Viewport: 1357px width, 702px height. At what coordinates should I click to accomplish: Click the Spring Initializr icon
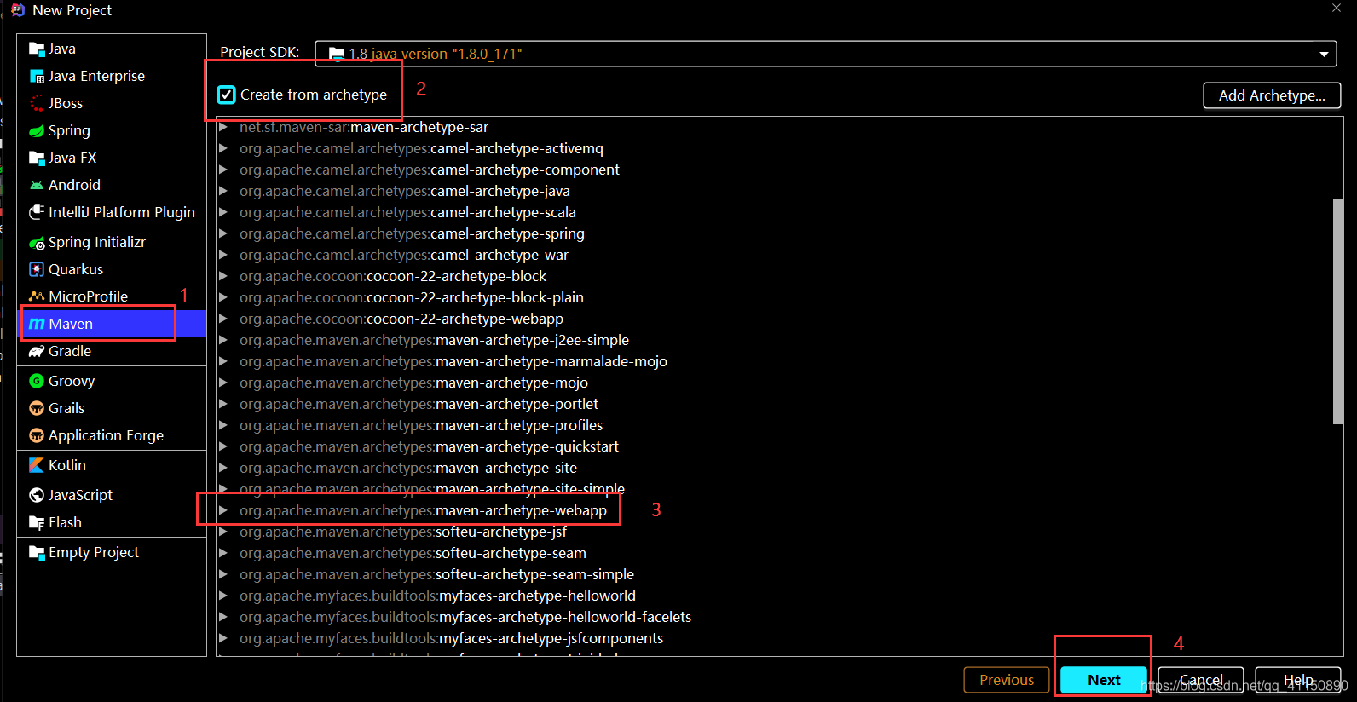tap(37, 243)
